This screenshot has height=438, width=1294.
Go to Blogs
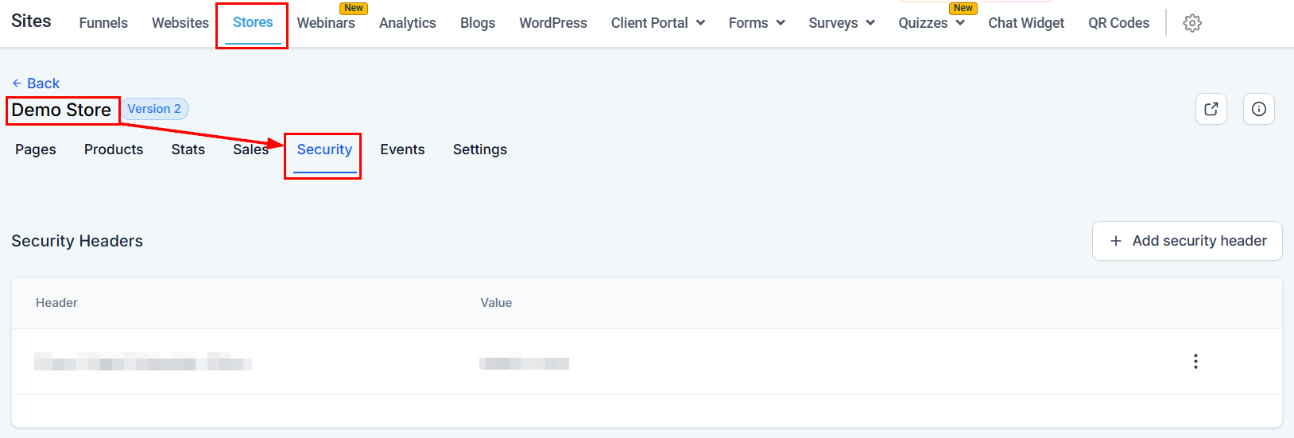click(478, 23)
